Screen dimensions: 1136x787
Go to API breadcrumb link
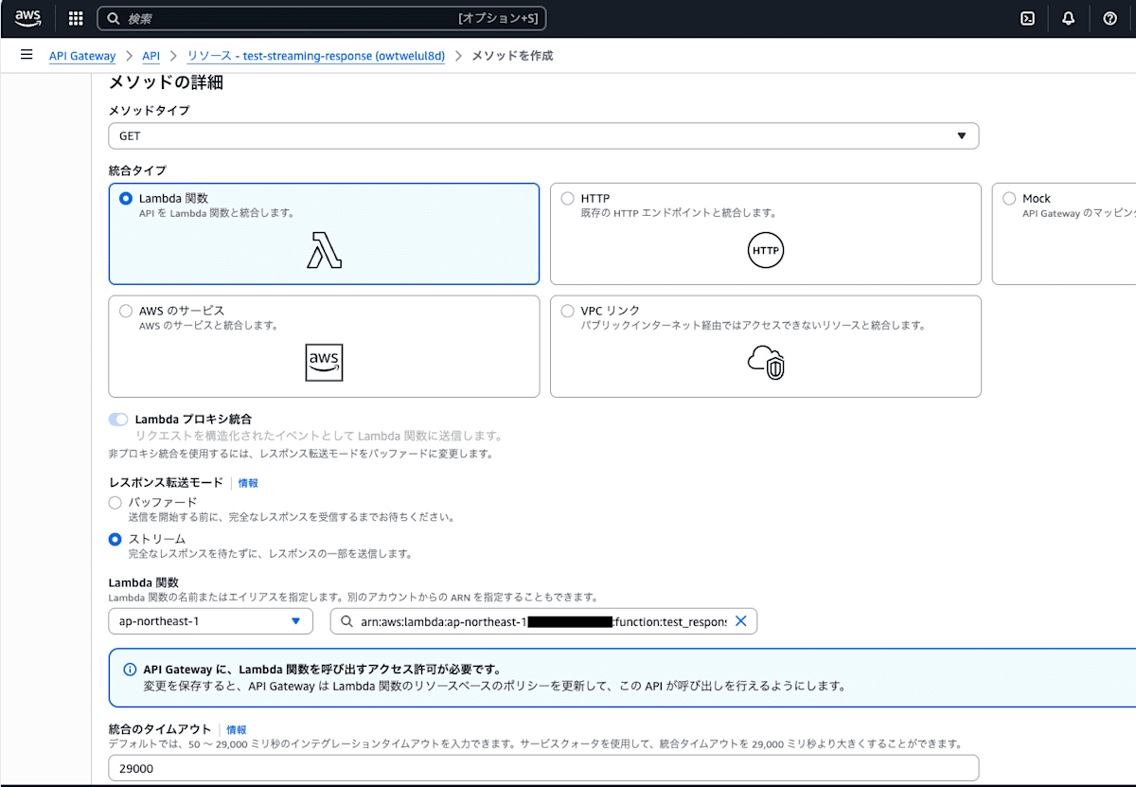(x=151, y=56)
